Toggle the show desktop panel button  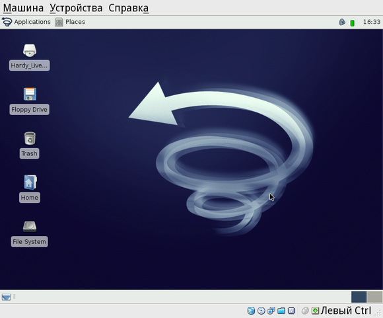pyautogui.click(x=6, y=298)
